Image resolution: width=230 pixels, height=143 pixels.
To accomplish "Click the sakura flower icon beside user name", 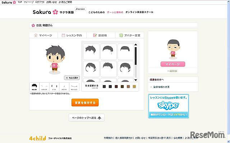I will pos(33,25).
